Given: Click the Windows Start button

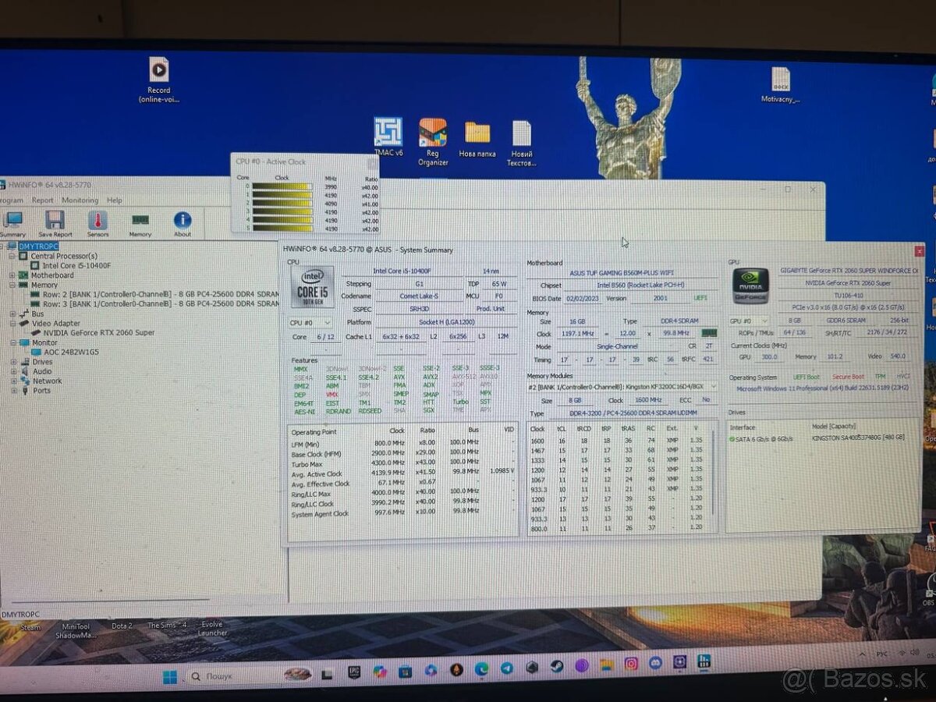Looking at the screenshot, I should (170, 676).
